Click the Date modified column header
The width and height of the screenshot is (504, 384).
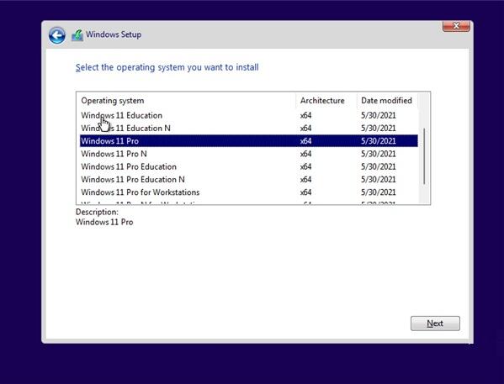click(387, 101)
